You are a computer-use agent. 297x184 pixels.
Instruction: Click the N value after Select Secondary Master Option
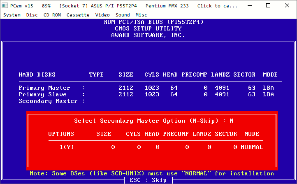click(x=231, y=121)
